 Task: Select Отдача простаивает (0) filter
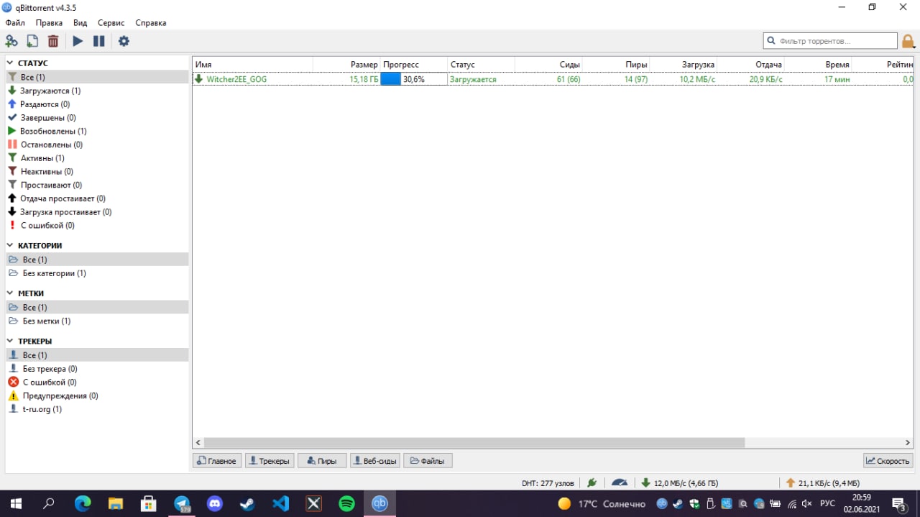click(x=97, y=198)
